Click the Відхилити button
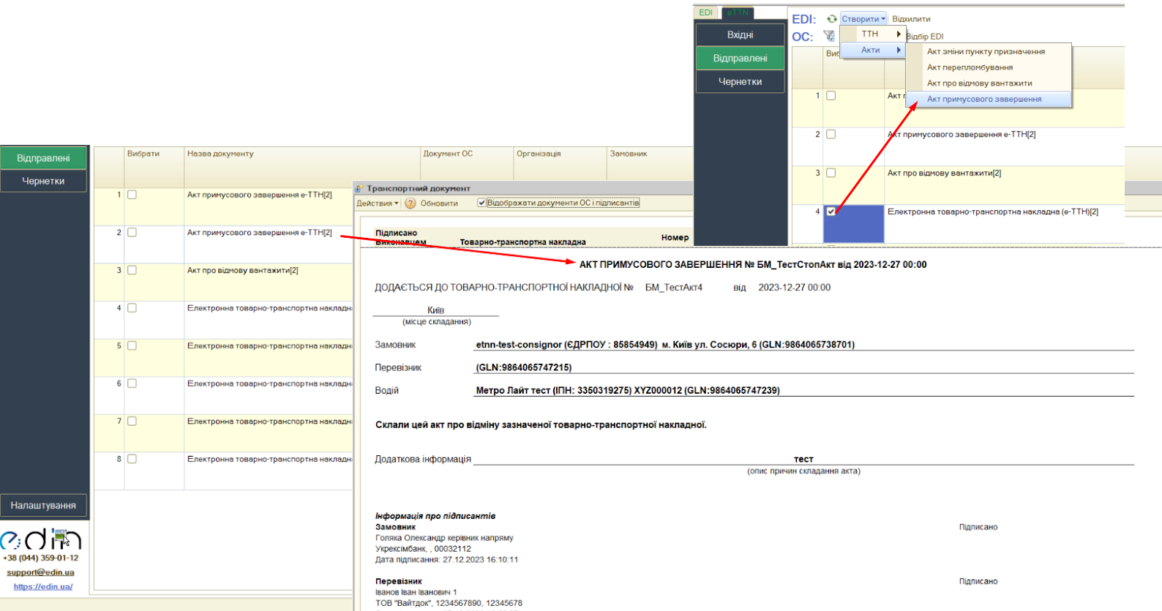 (911, 19)
